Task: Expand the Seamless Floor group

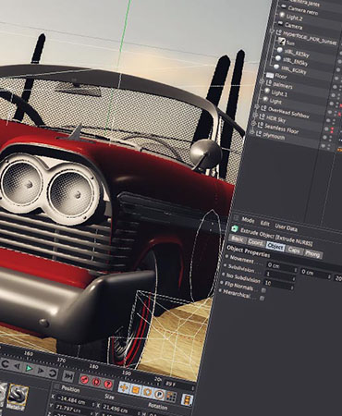Action: coord(253,124)
